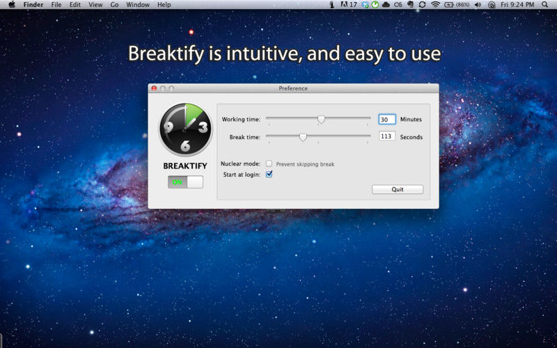Open the Apple menu
557x348 pixels.
pyautogui.click(x=12, y=5)
